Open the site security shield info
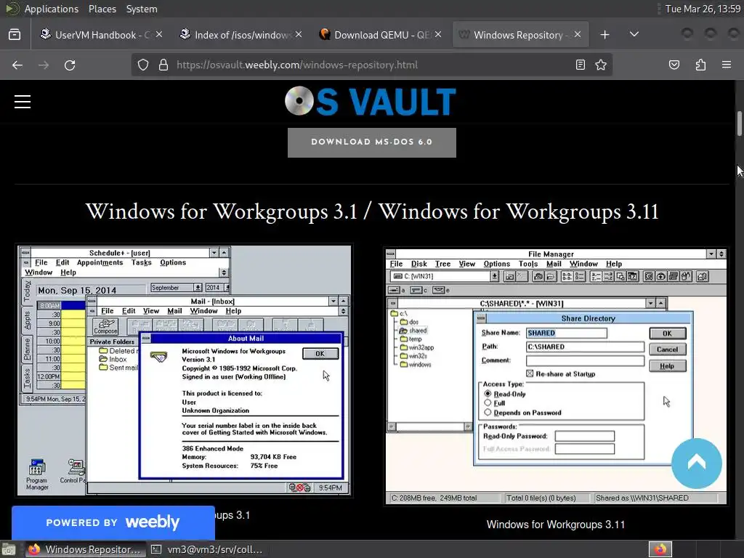744x558 pixels. click(x=143, y=65)
